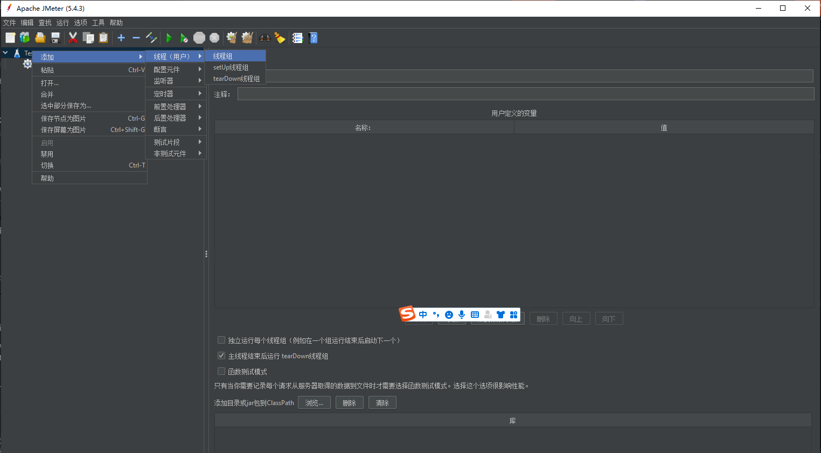Open the 查找 menu
Screen dimensions: 821x453
(x=45, y=23)
